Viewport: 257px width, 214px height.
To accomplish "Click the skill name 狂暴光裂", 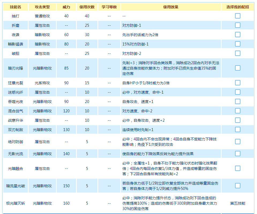I will 16,83.
